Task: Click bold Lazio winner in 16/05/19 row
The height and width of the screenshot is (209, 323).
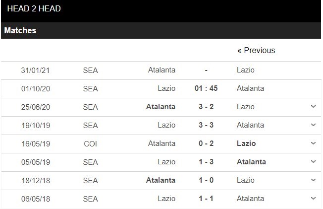Action: [x=246, y=143]
